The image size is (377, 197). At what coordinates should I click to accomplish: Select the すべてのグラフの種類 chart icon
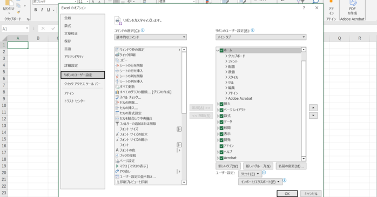(117, 92)
